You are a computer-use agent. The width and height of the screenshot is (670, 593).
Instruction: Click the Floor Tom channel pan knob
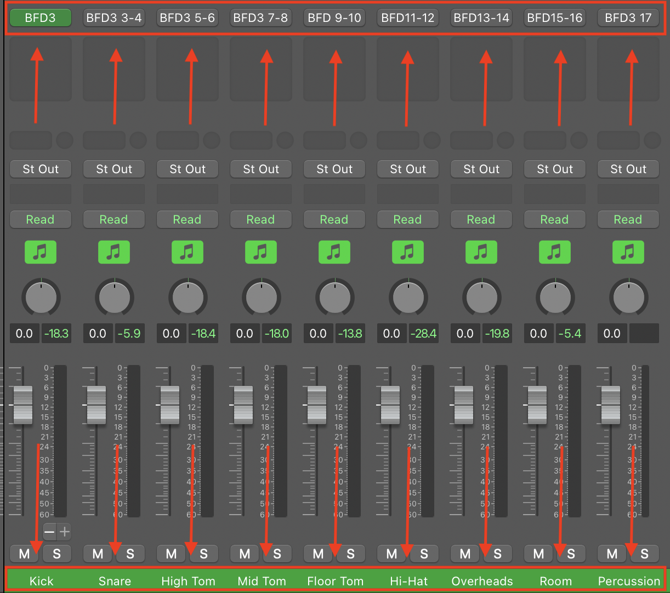pos(335,298)
